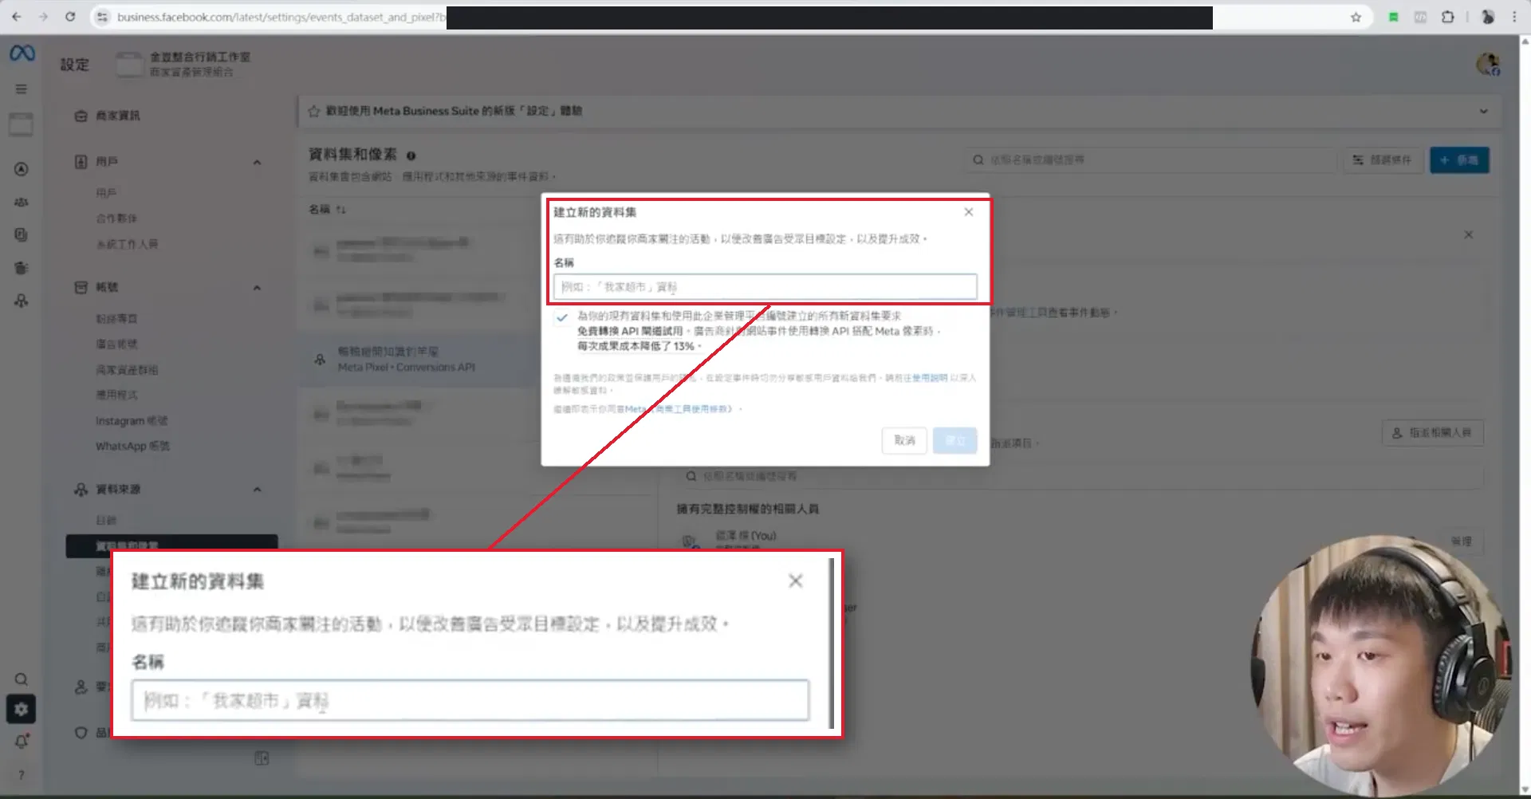Viewport: 1531px width, 799px height.
Task: Open 合作夥伴 in sidebar
Action: (116, 218)
